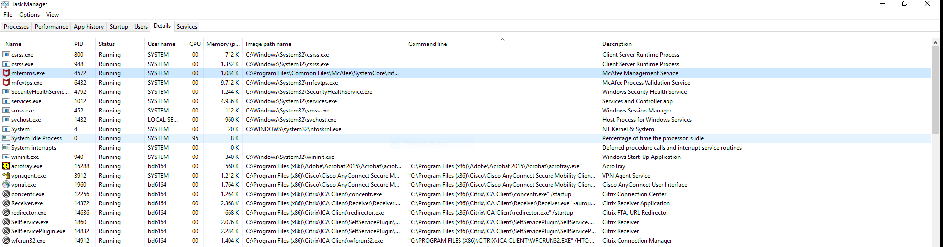Sort by the PID column header
Screen dimensions: 943x247
[x=84, y=44]
